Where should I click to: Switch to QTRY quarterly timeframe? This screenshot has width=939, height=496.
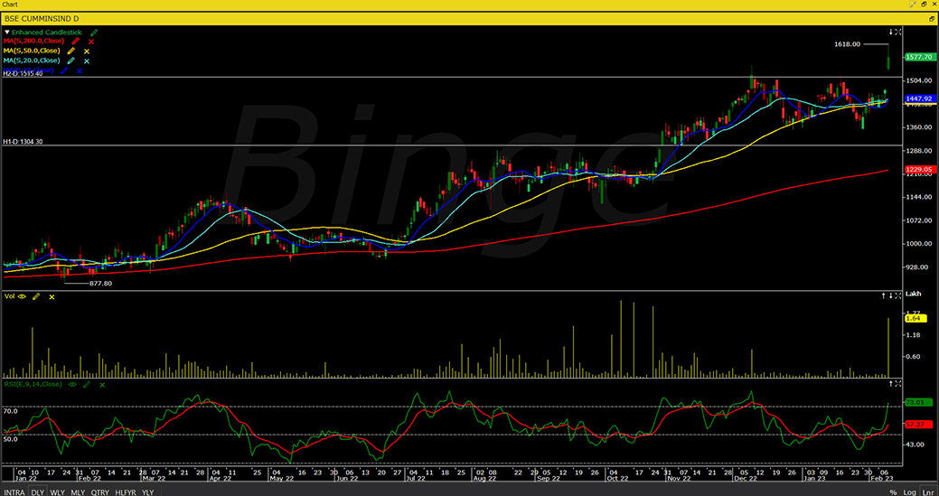100,491
